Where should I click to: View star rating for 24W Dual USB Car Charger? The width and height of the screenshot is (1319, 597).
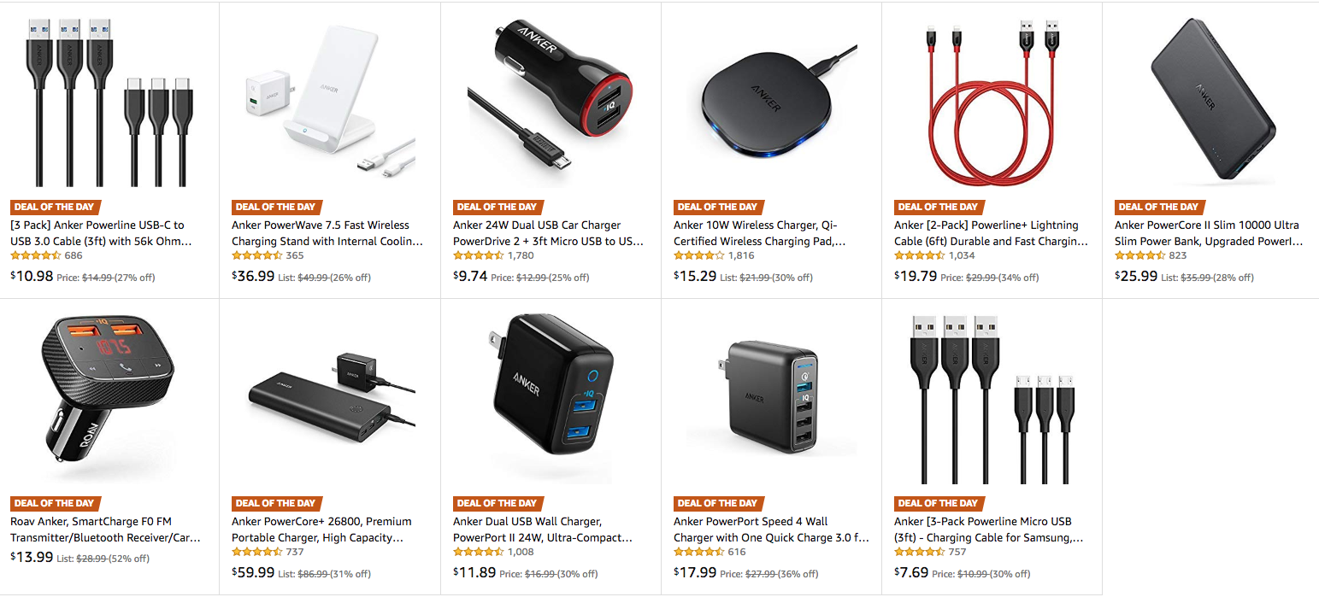pos(479,255)
